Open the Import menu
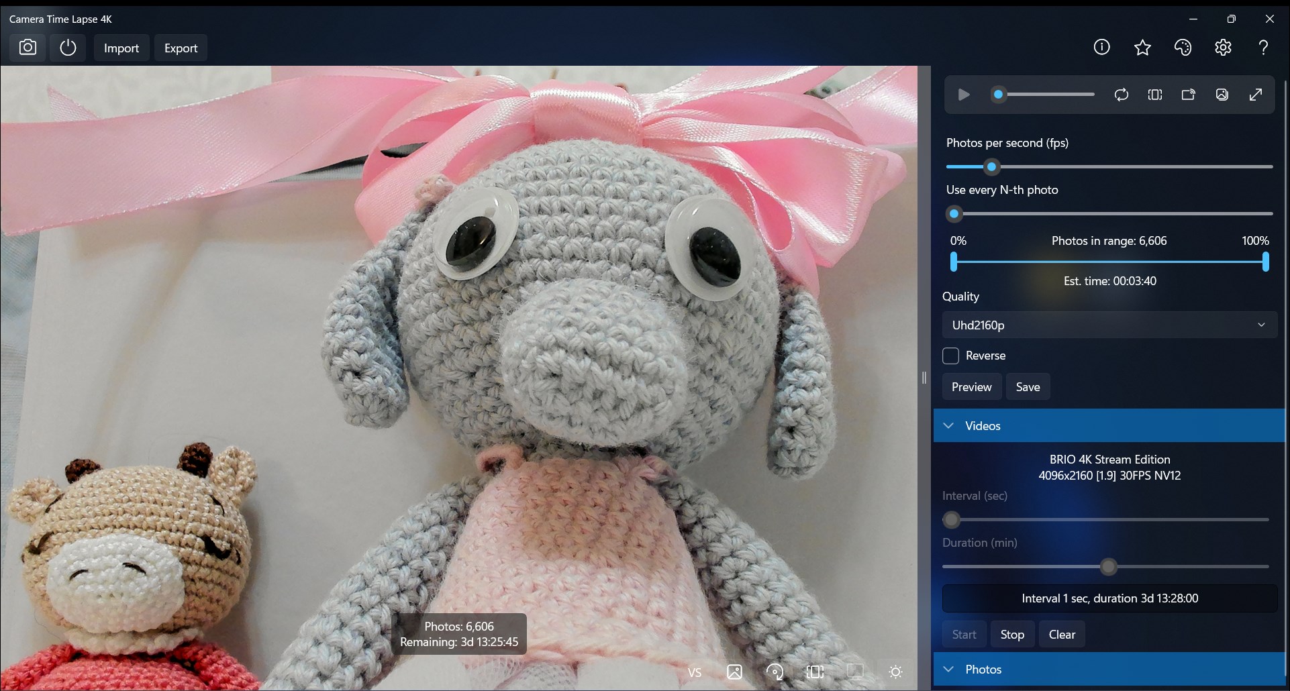The image size is (1290, 691). pos(121,48)
